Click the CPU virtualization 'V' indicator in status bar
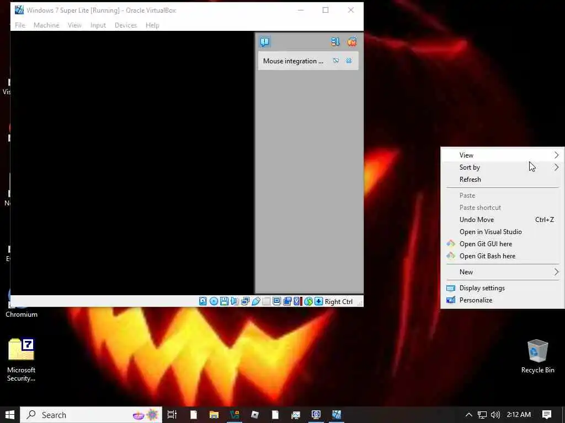This screenshot has height=423, width=565. 297,301
